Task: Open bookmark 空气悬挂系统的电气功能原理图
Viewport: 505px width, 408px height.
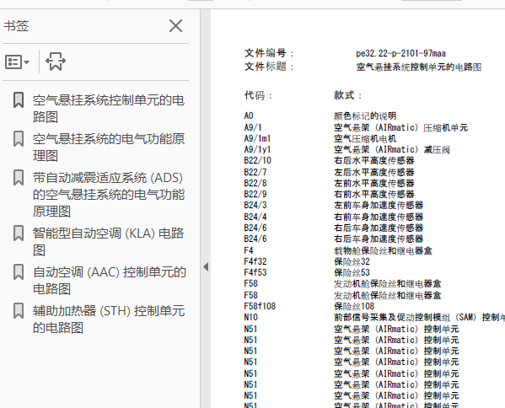Action: pyautogui.click(x=109, y=148)
